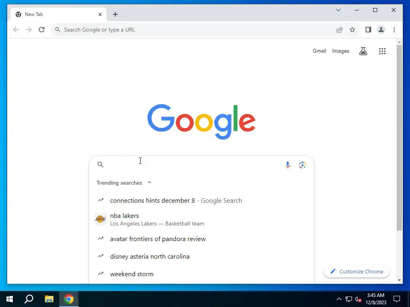Open the Chrome profile avatar menu

(381, 30)
